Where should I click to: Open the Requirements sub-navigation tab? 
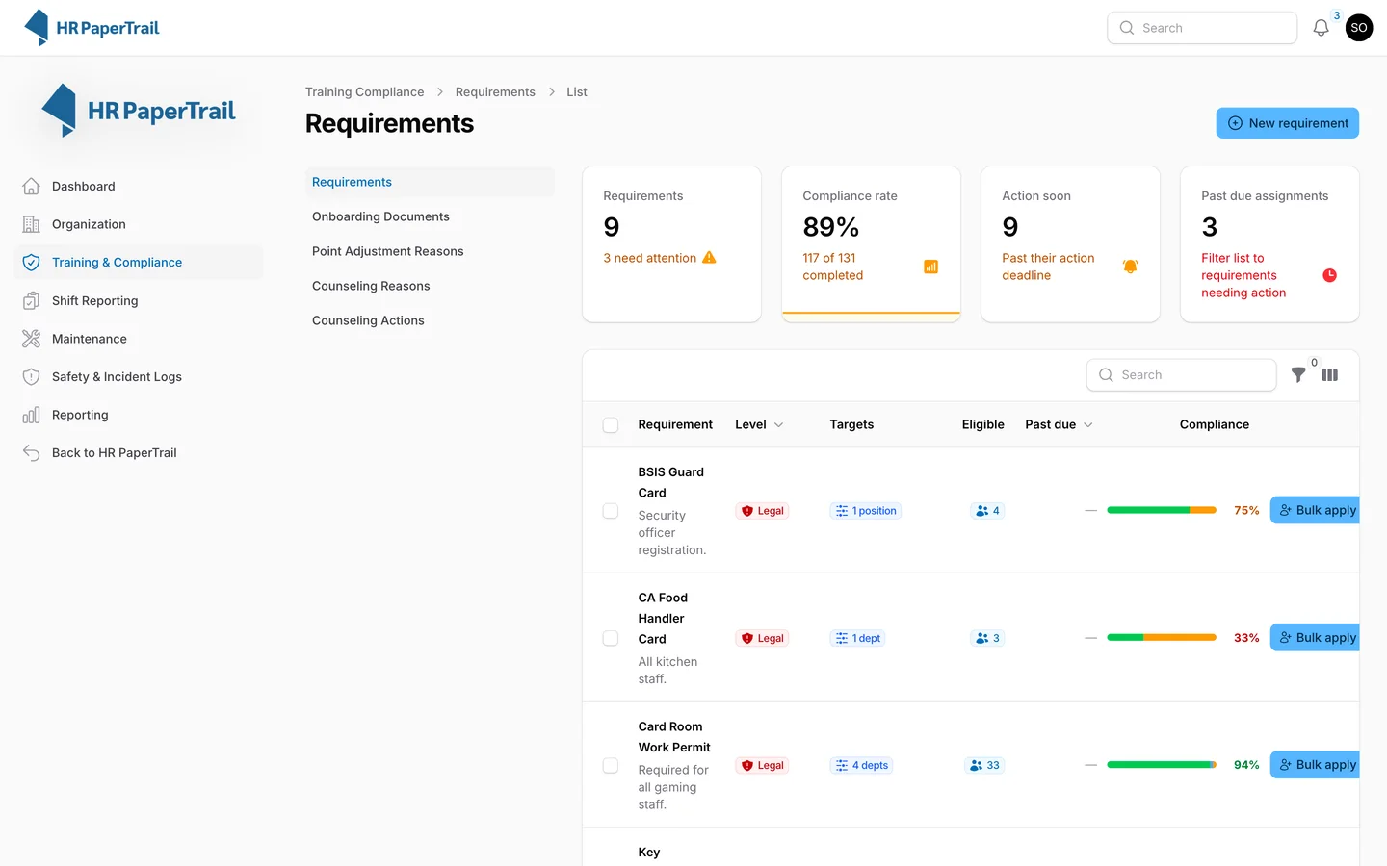[x=430, y=182]
